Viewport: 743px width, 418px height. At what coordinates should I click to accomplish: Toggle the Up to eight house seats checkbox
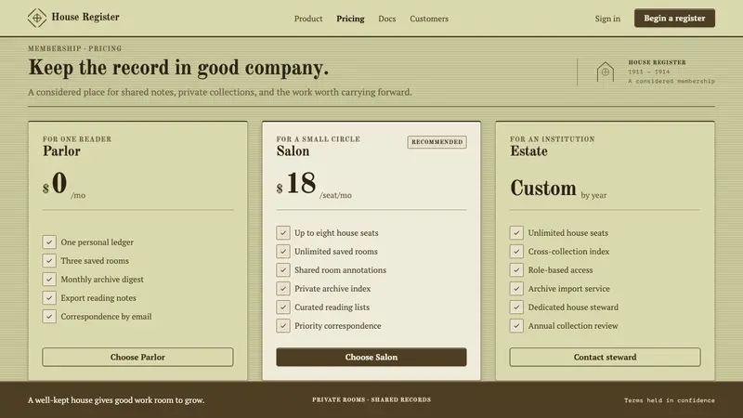click(x=283, y=233)
